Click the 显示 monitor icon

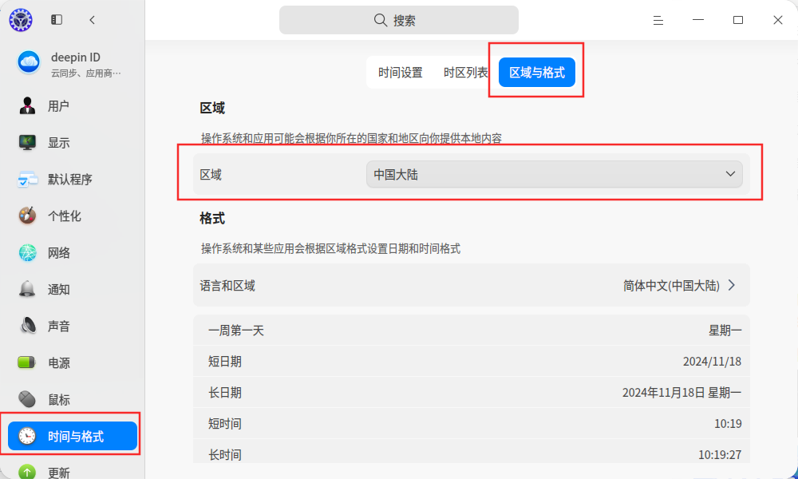pyautogui.click(x=27, y=143)
